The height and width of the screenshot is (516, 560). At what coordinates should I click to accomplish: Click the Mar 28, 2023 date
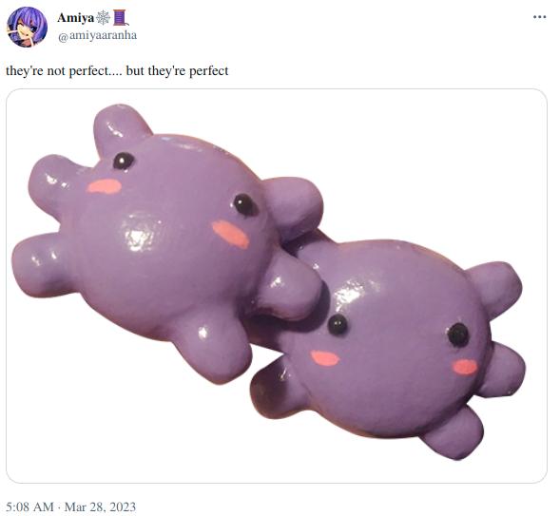[100, 506]
